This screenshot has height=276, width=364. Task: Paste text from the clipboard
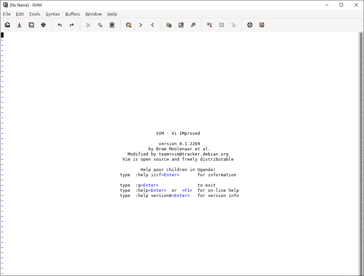point(112,25)
